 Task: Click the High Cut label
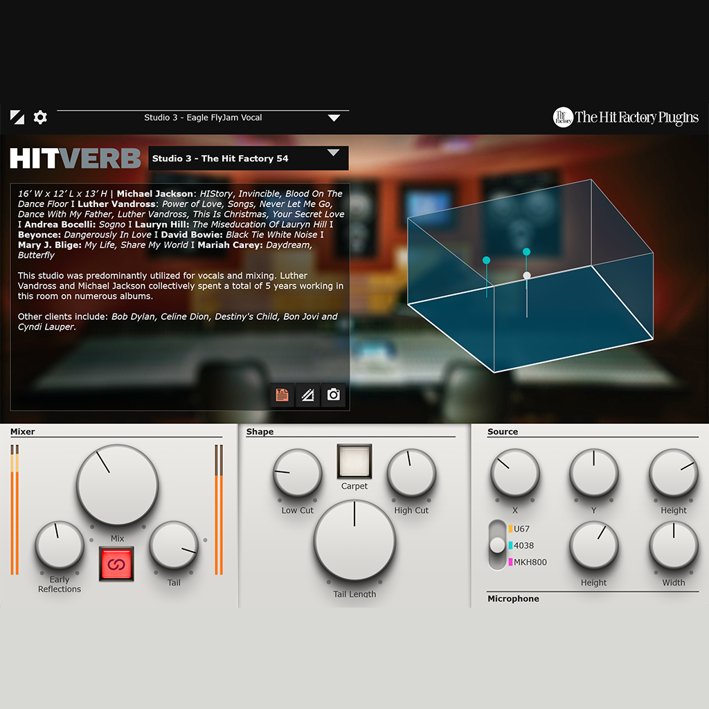point(411,510)
